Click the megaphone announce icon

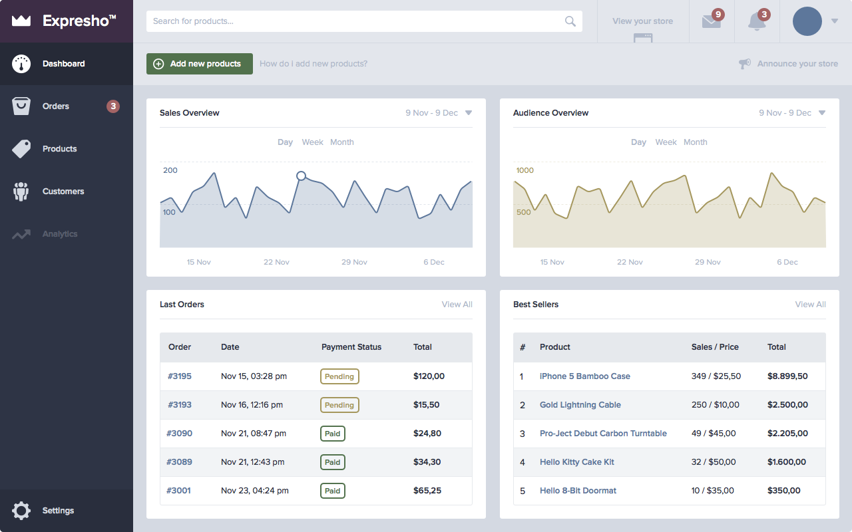745,64
